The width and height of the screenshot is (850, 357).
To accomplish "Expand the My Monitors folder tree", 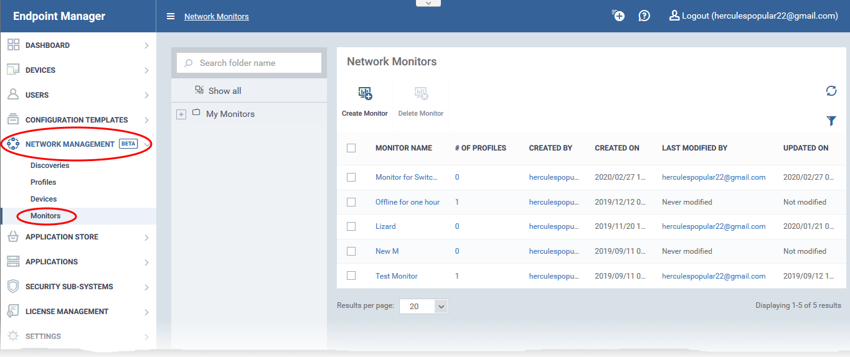I will click(181, 114).
